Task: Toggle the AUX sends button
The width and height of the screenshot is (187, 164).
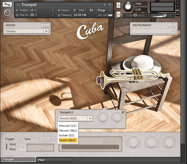Action: coord(178,10)
